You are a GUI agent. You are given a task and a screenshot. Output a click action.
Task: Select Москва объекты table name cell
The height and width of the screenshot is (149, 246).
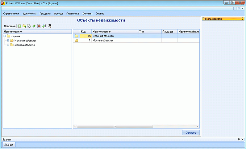click(115, 40)
